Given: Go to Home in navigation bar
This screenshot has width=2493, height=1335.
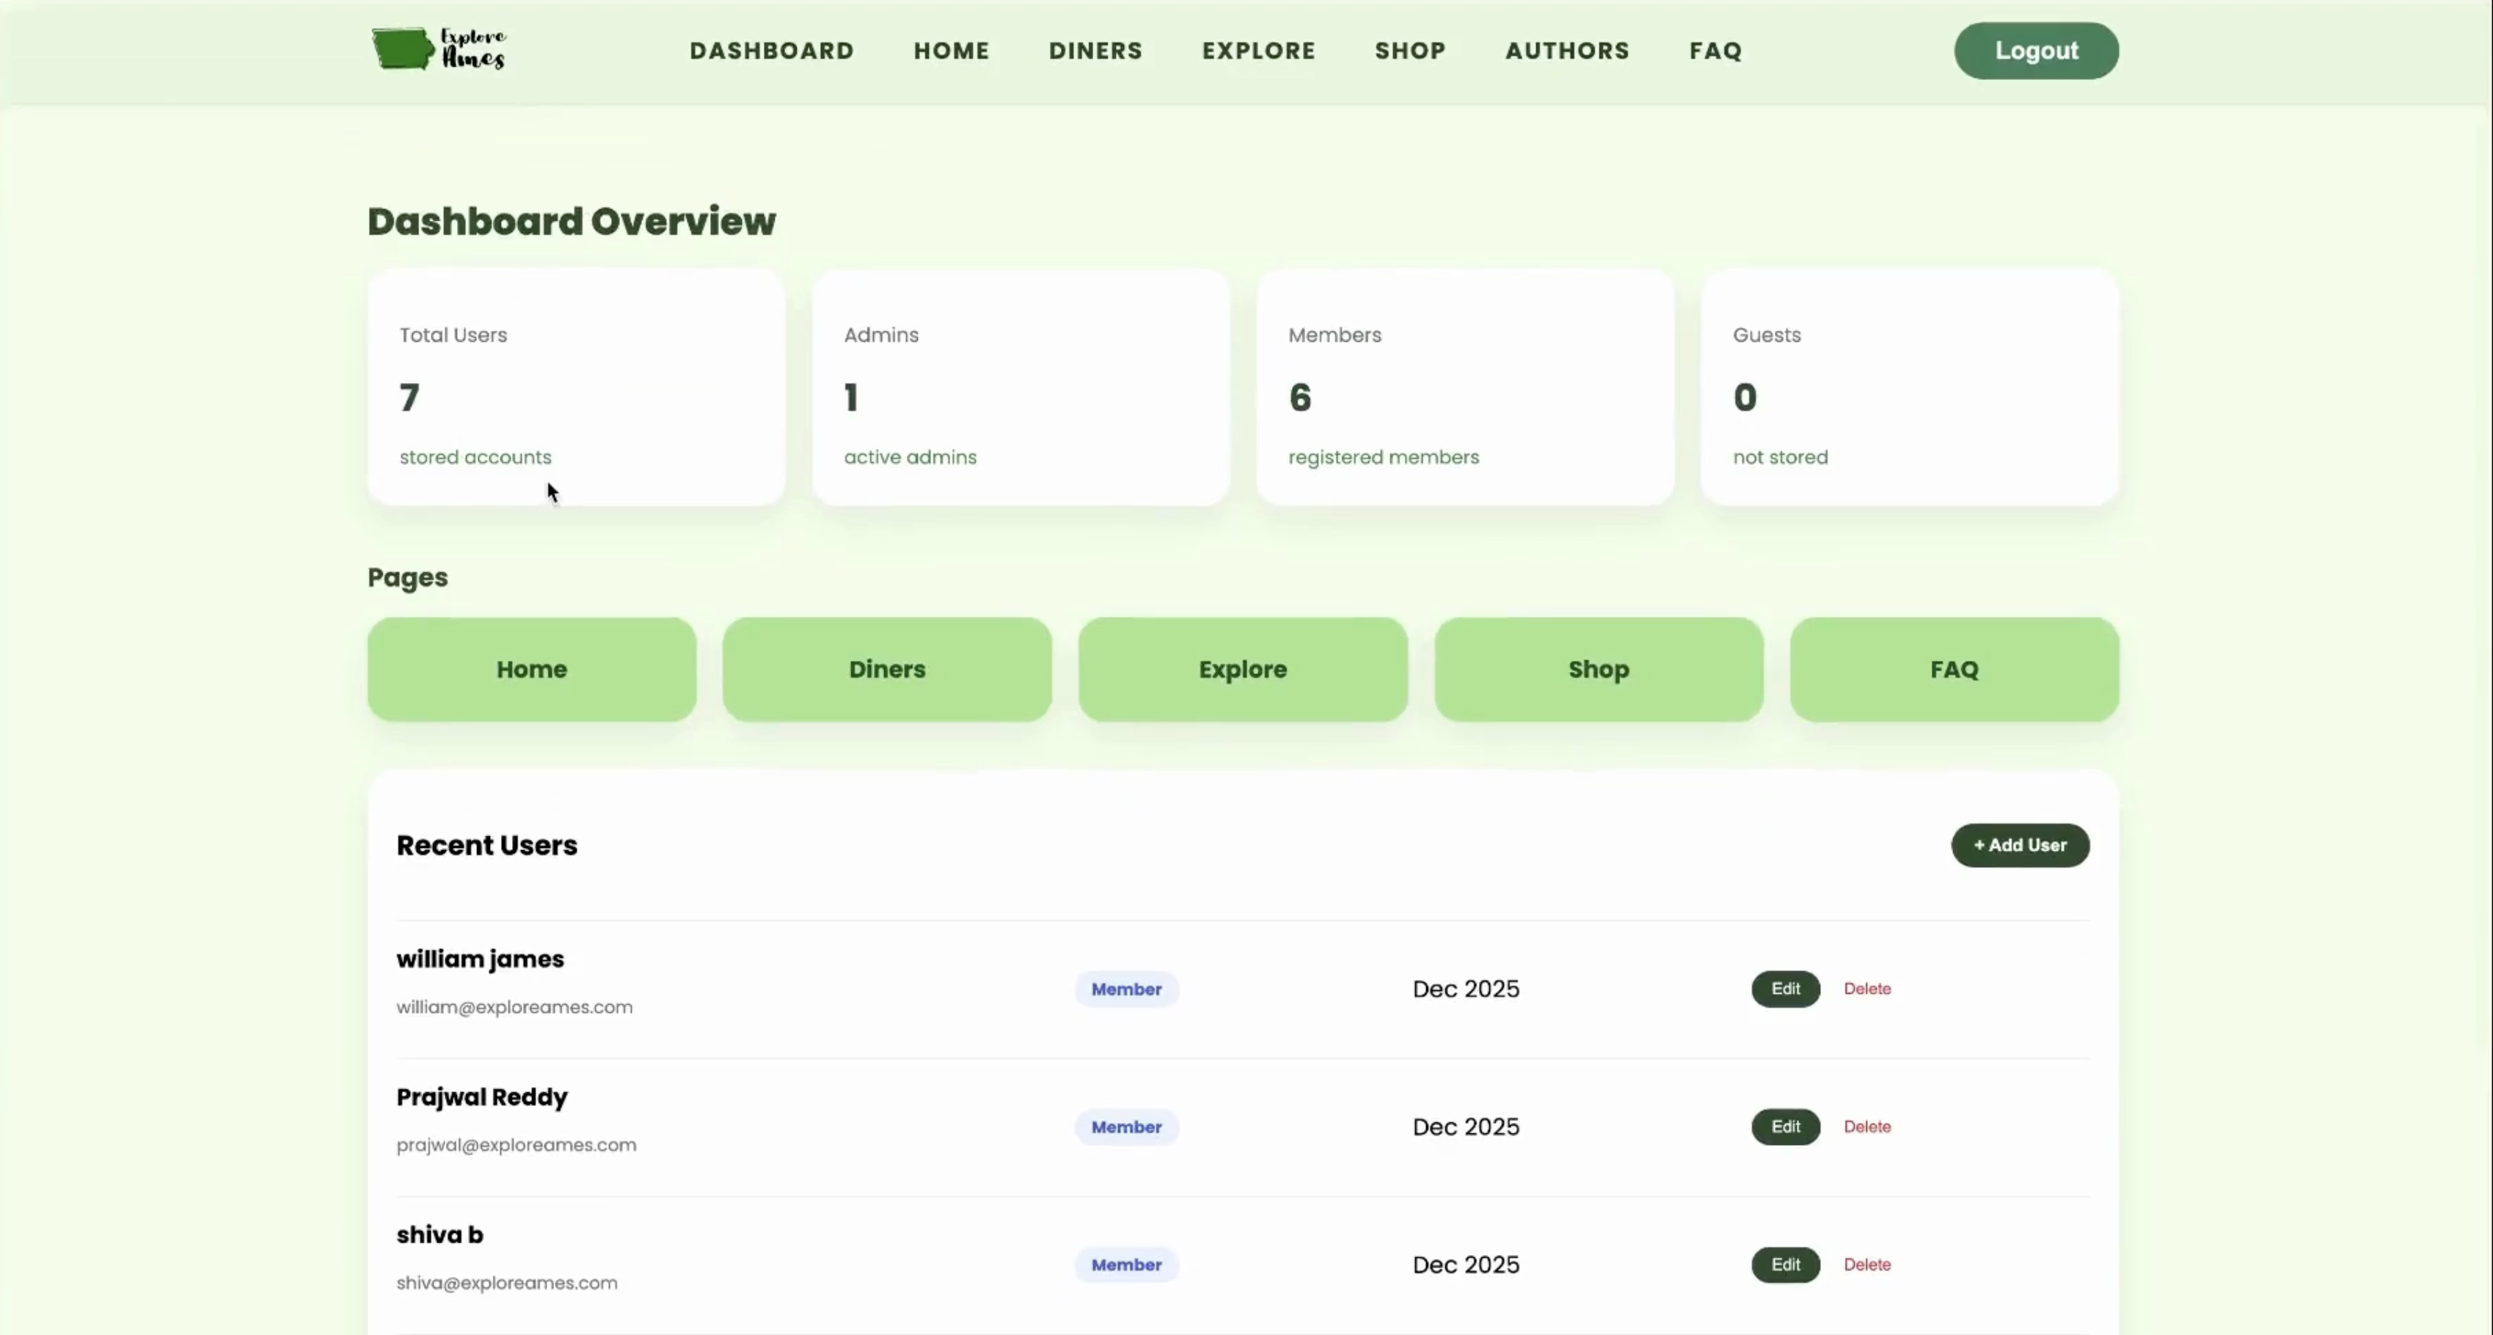Looking at the screenshot, I should click(x=952, y=51).
